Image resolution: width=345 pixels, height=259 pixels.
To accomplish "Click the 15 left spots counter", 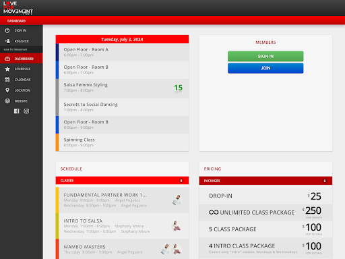I will 179,89.
